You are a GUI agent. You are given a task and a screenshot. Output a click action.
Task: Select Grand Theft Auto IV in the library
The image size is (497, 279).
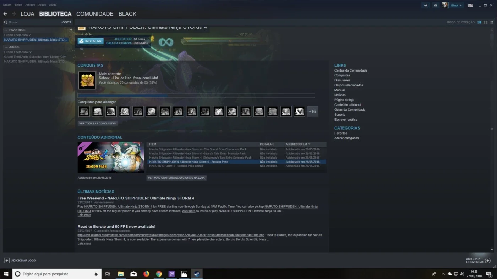coord(18,52)
